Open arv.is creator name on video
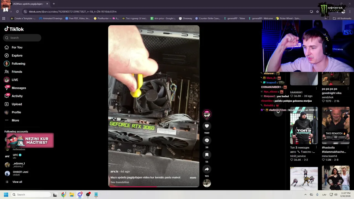This screenshot has width=354, height=199. 114,172
